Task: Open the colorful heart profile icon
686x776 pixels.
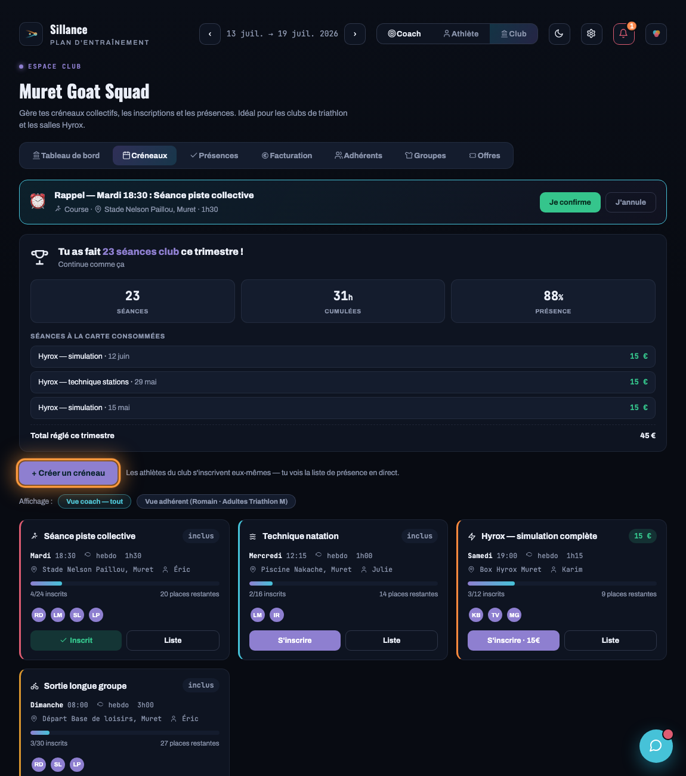Action: 656,34
